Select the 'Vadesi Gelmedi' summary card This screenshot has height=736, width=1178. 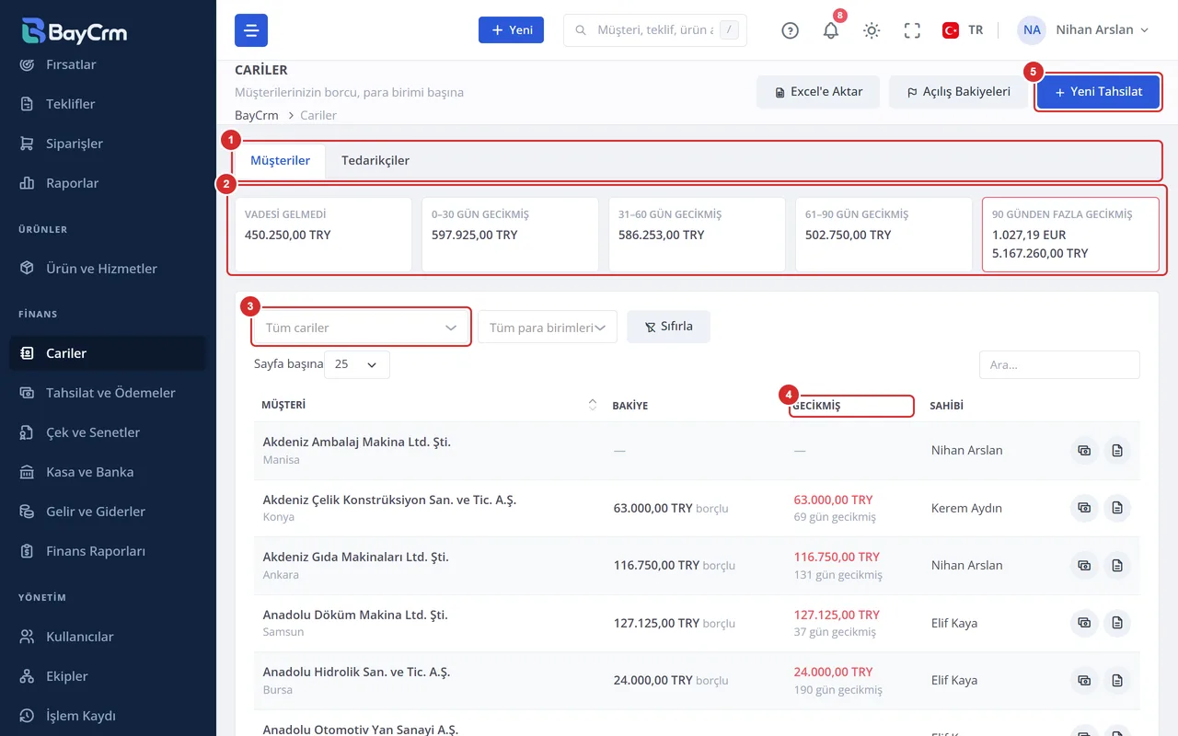click(323, 235)
